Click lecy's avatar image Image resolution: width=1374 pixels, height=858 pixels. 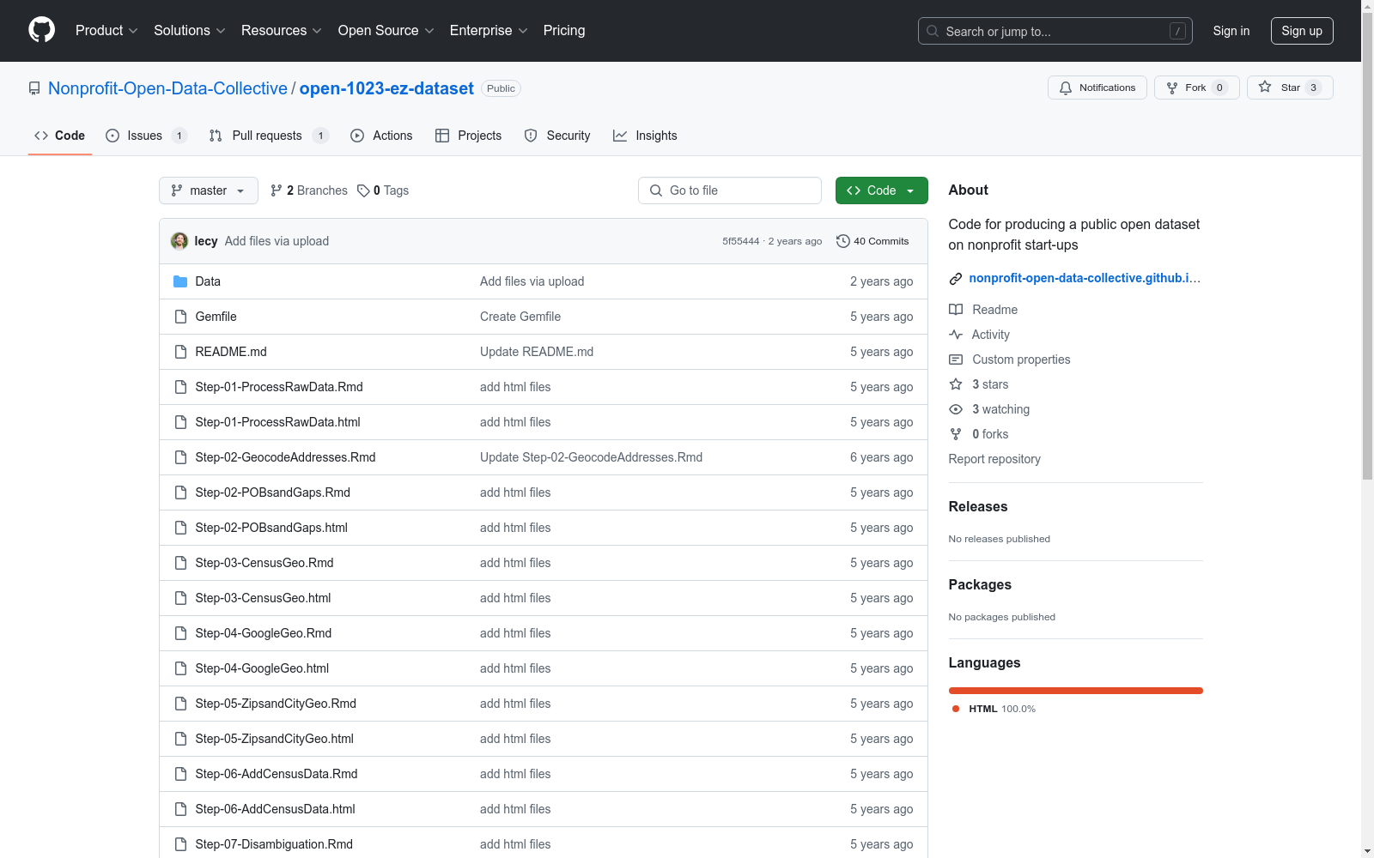pyautogui.click(x=179, y=241)
